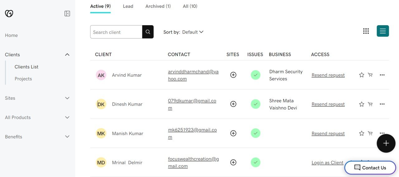Viewport: 399px width, 177px height.
Task: Click the Dinesh Kumar client name
Action: (x=127, y=104)
